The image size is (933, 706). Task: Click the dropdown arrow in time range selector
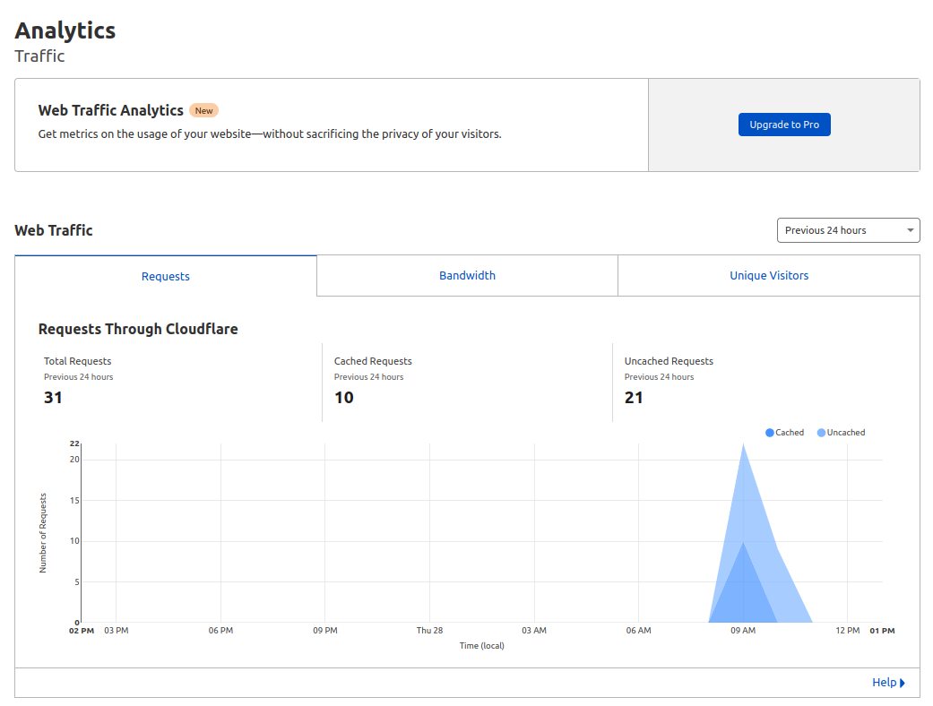tap(911, 230)
